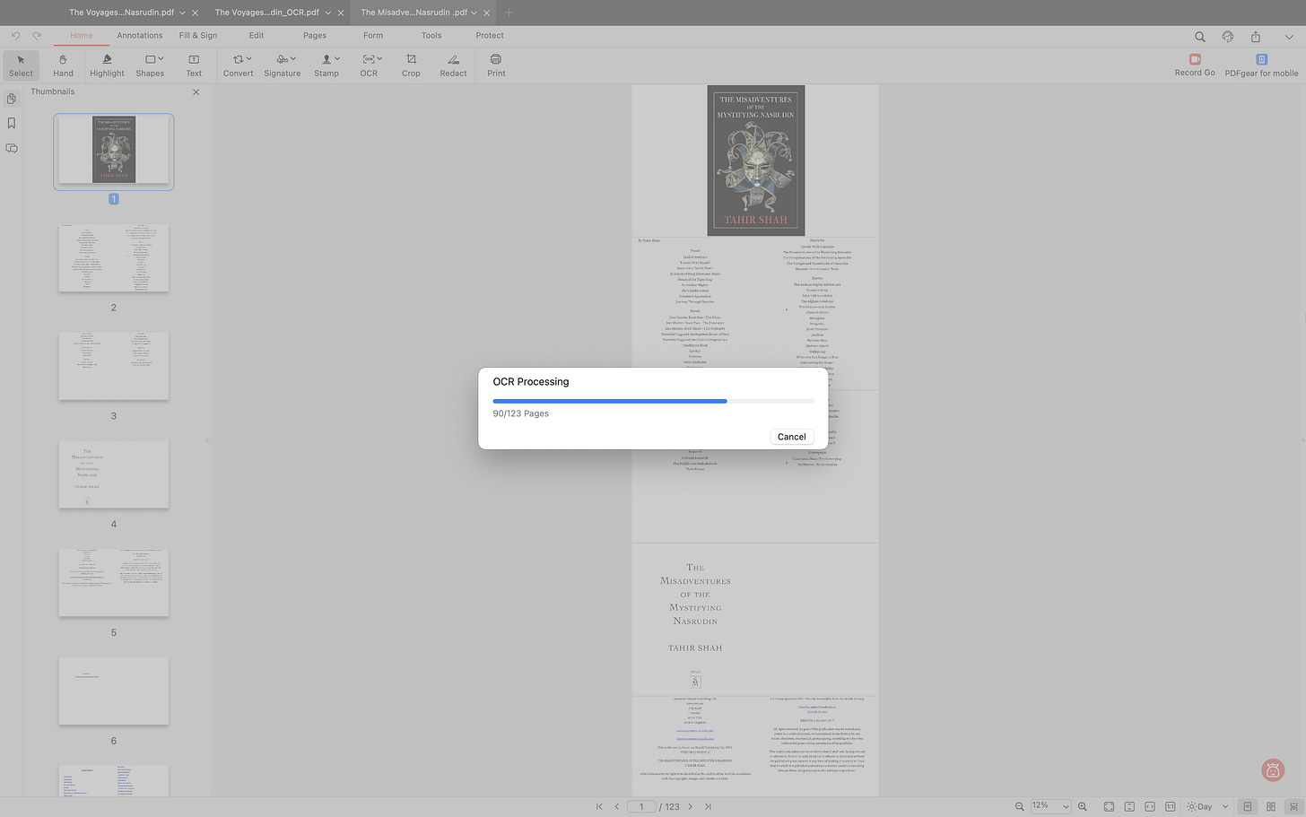Toggle continuous scrolling mode
This screenshot has width=1306, height=817.
1293,806
